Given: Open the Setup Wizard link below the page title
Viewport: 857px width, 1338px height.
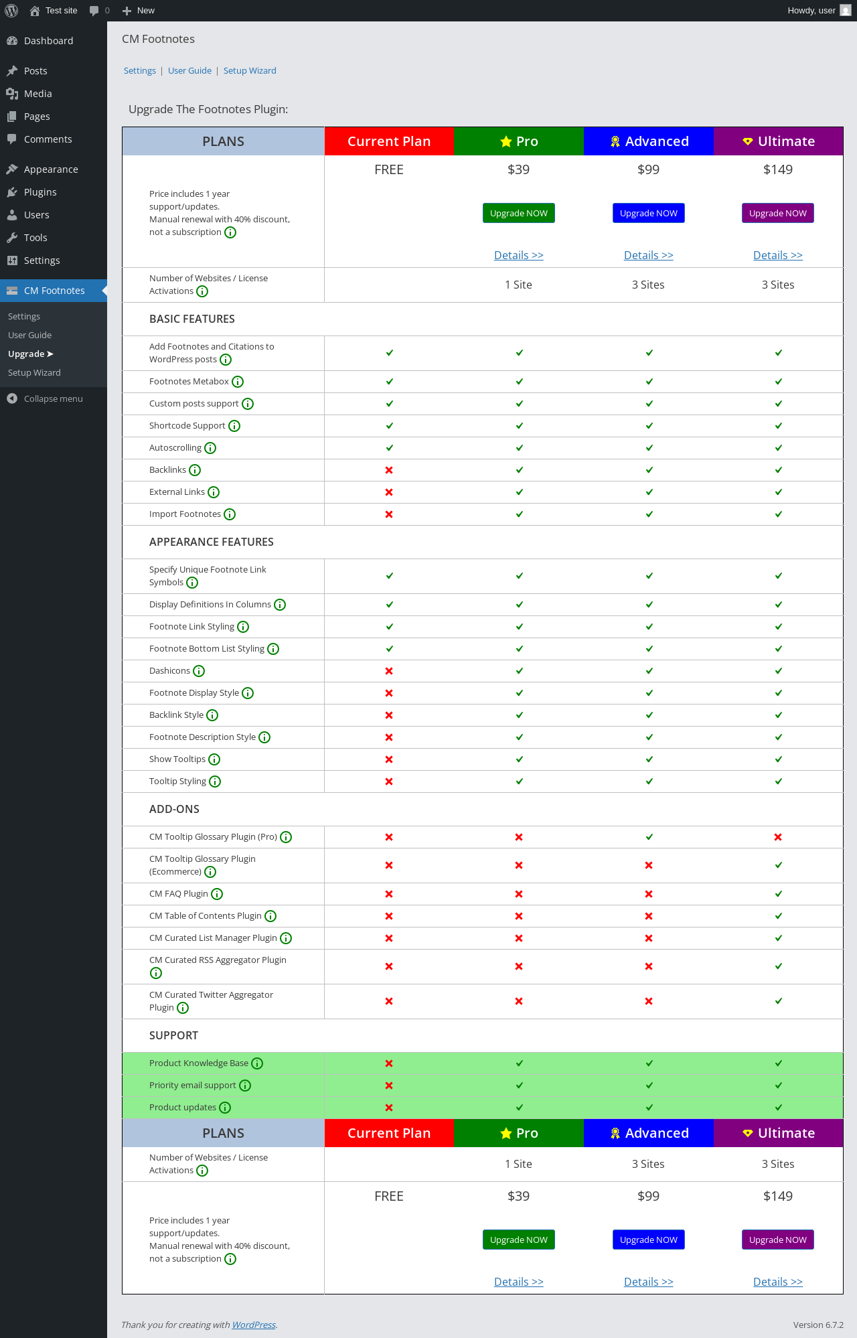Looking at the screenshot, I should pos(250,71).
